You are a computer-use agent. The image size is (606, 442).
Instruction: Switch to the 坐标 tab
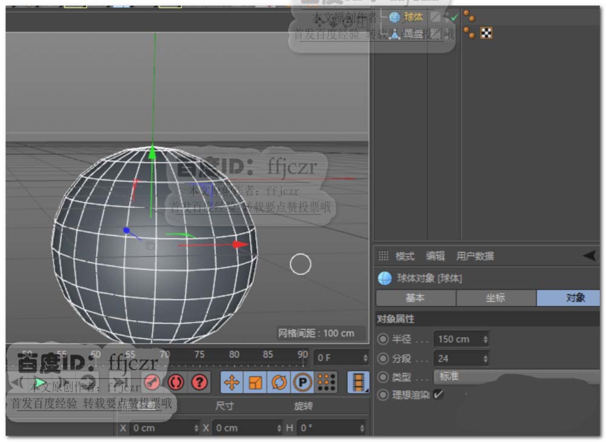click(x=496, y=298)
